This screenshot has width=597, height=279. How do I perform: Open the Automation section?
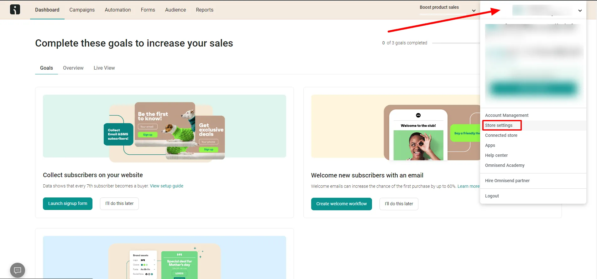click(x=118, y=10)
